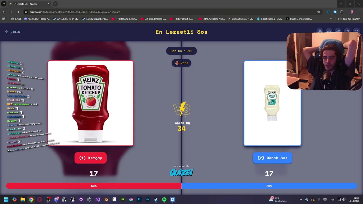Screen dimensions: 363x204
Task: Go back with browser back arrow
Action: coord(4,12)
